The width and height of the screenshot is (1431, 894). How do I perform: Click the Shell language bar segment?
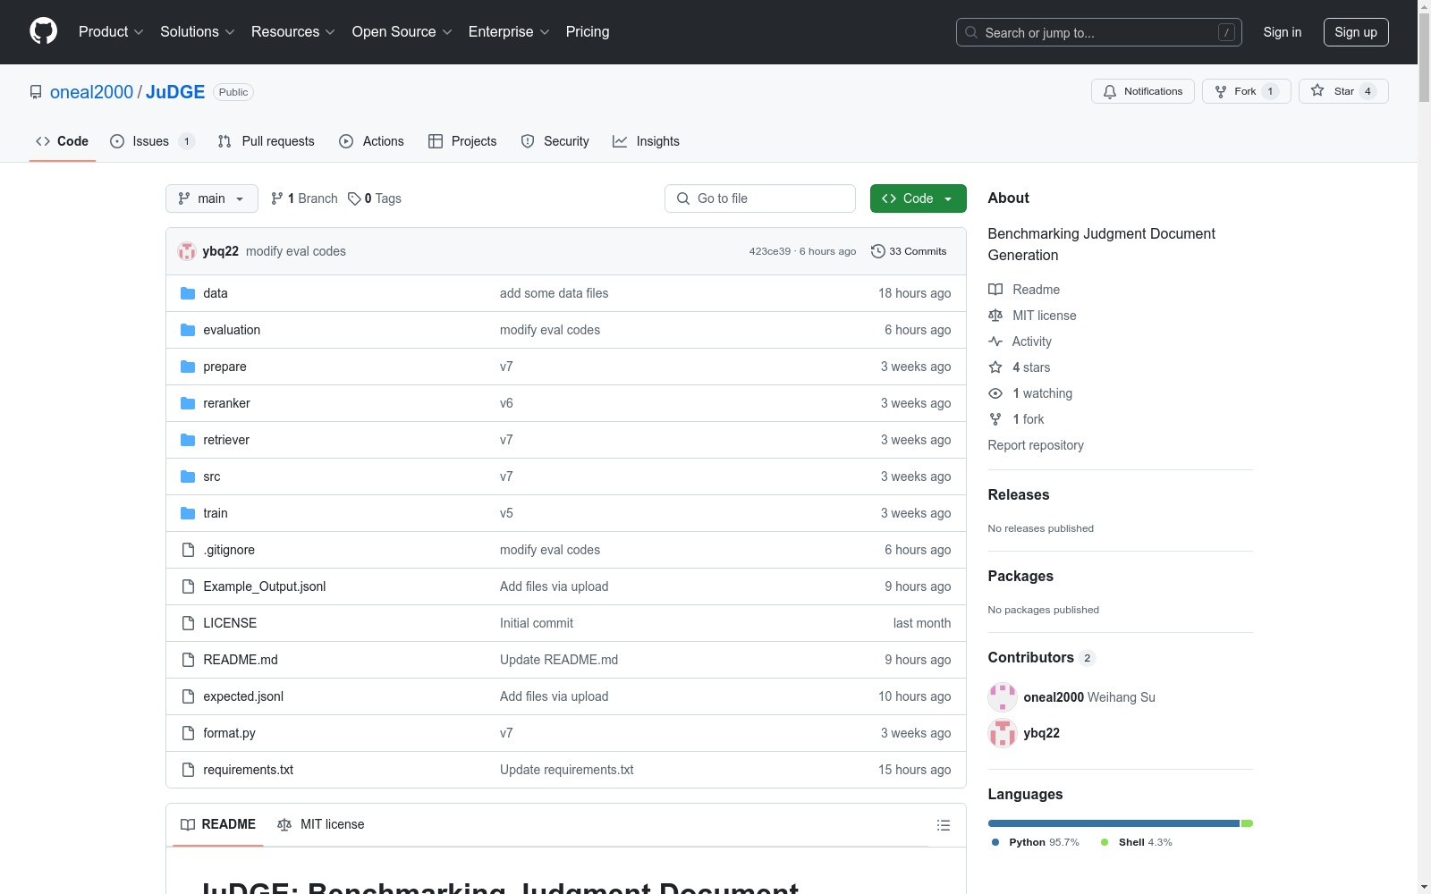[x=1247, y=823]
